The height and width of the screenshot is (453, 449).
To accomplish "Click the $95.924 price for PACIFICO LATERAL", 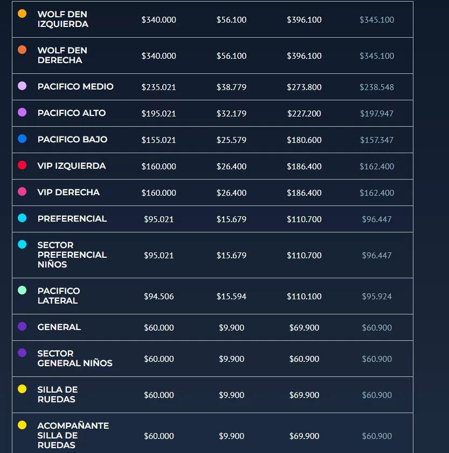I will point(377,296).
